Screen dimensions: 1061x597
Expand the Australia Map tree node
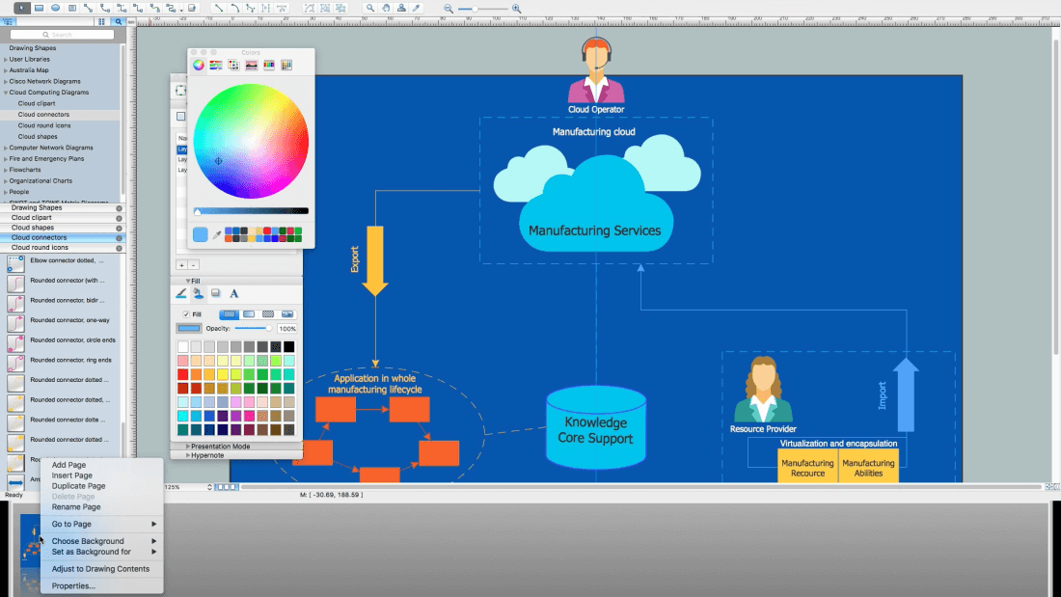pos(6,70)
